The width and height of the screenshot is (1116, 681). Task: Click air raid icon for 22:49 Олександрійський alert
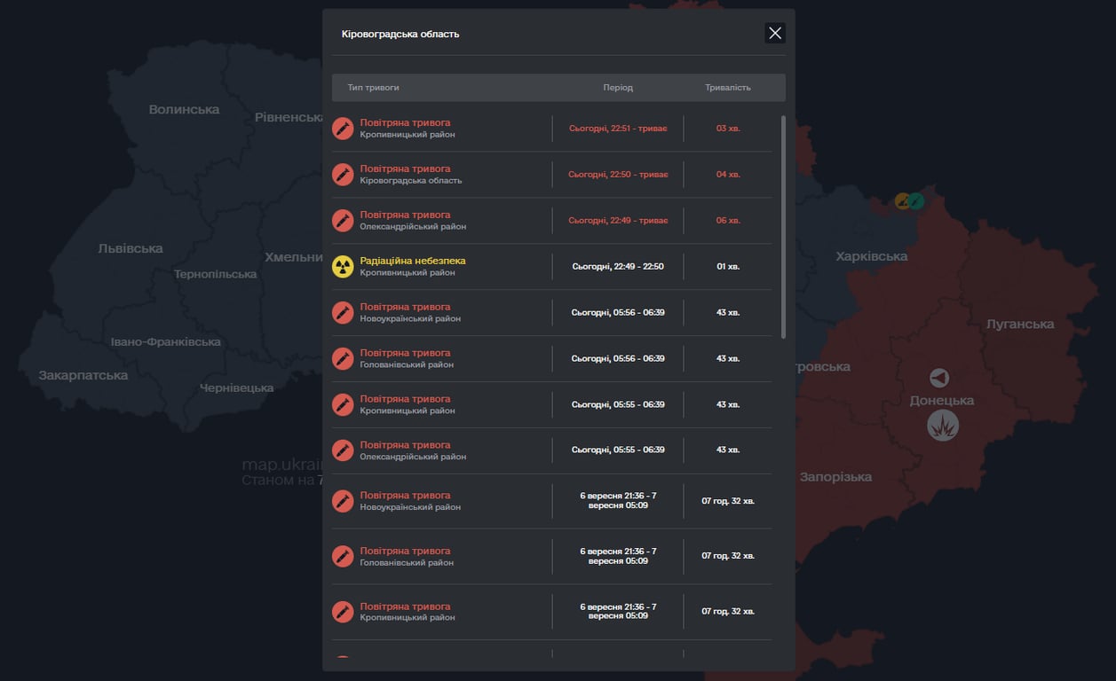pyautogui.click(x=343, y=221)
